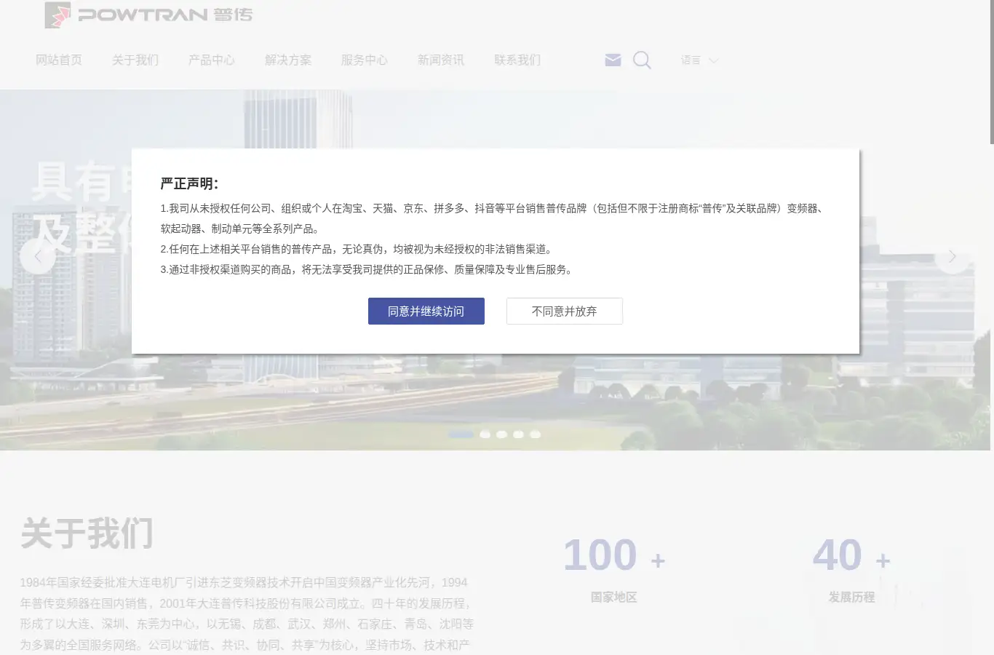Open the 产品中心 menu item
The height and width of the screenshot is (655, 994).
(x=212, y=60)
